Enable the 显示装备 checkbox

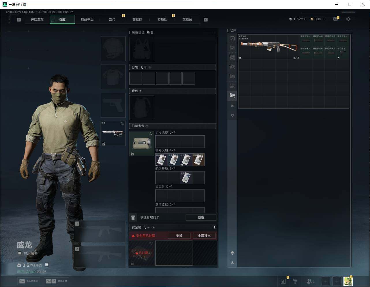[20, 253]
